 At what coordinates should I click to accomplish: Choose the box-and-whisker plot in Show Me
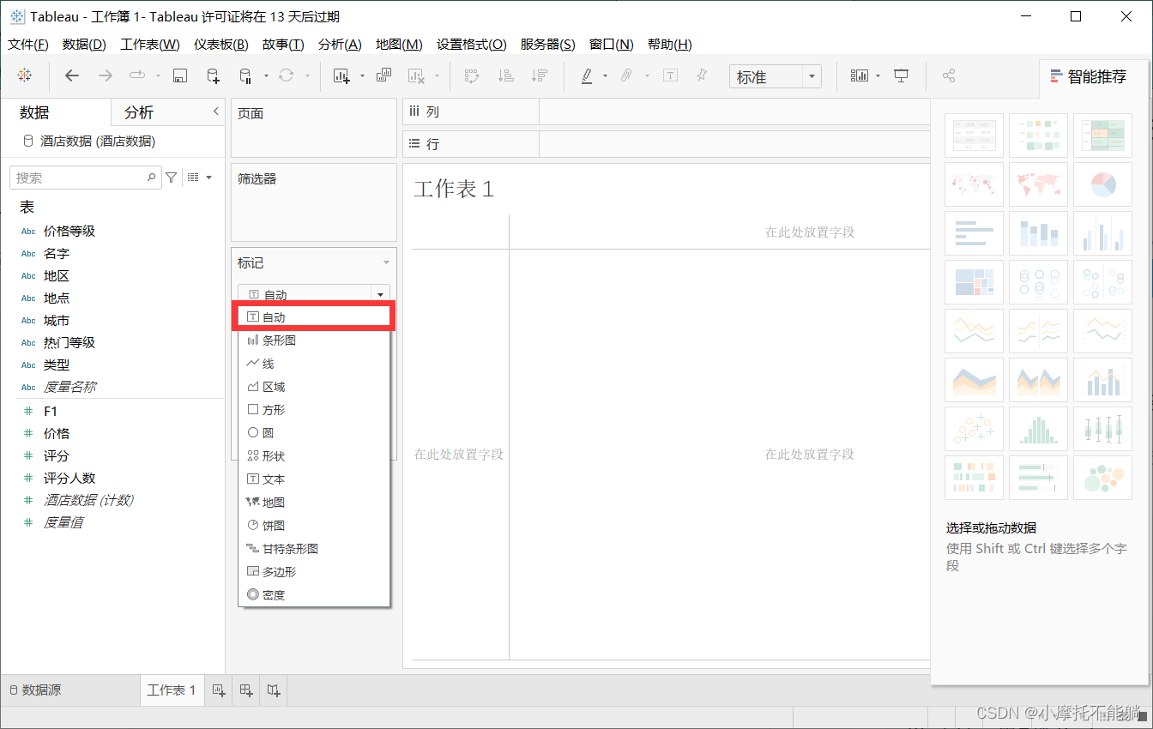(1102, 429)
